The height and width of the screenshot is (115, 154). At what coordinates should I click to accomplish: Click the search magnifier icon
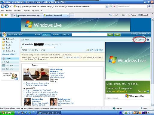click(x=149, y=6)
